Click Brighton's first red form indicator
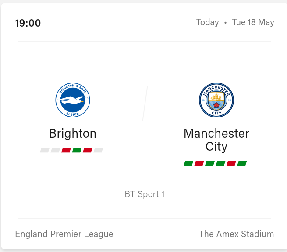287x252 pixels. 66,150
